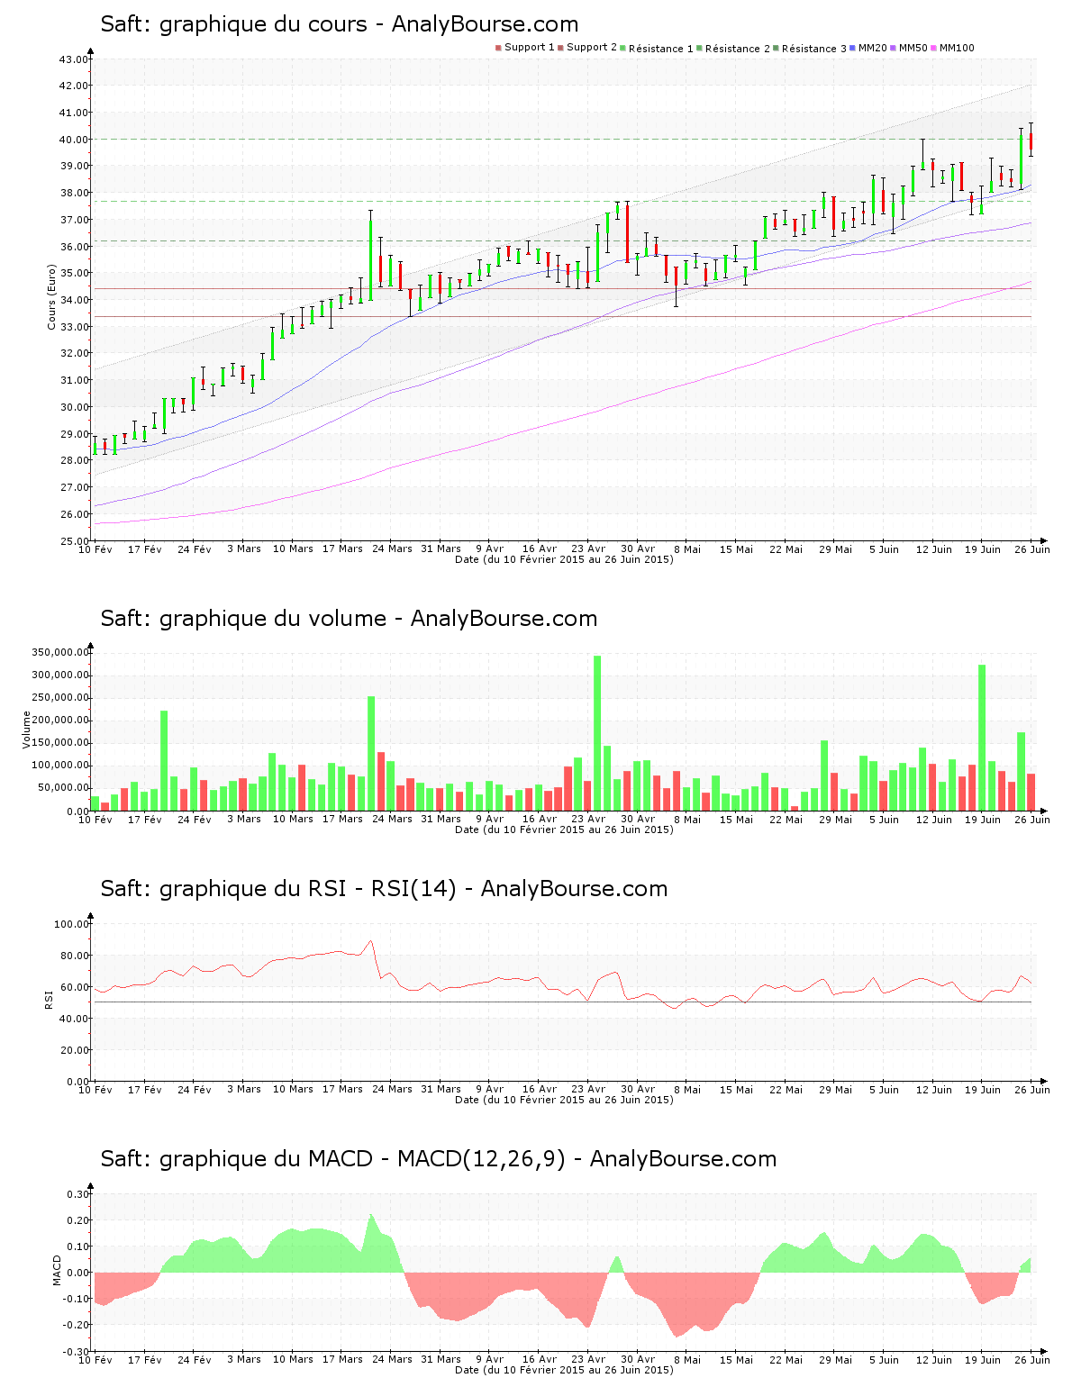
Task: Click '3 Mars' on the RSI chart axis
Action: point(244,1090)
